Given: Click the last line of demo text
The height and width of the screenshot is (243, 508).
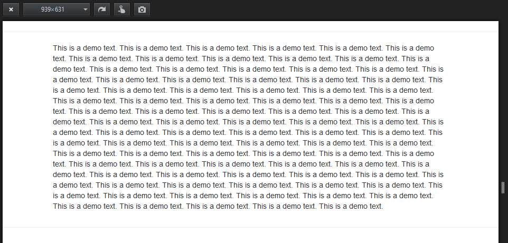Looking at the screenshot, I should pos(218,206).
